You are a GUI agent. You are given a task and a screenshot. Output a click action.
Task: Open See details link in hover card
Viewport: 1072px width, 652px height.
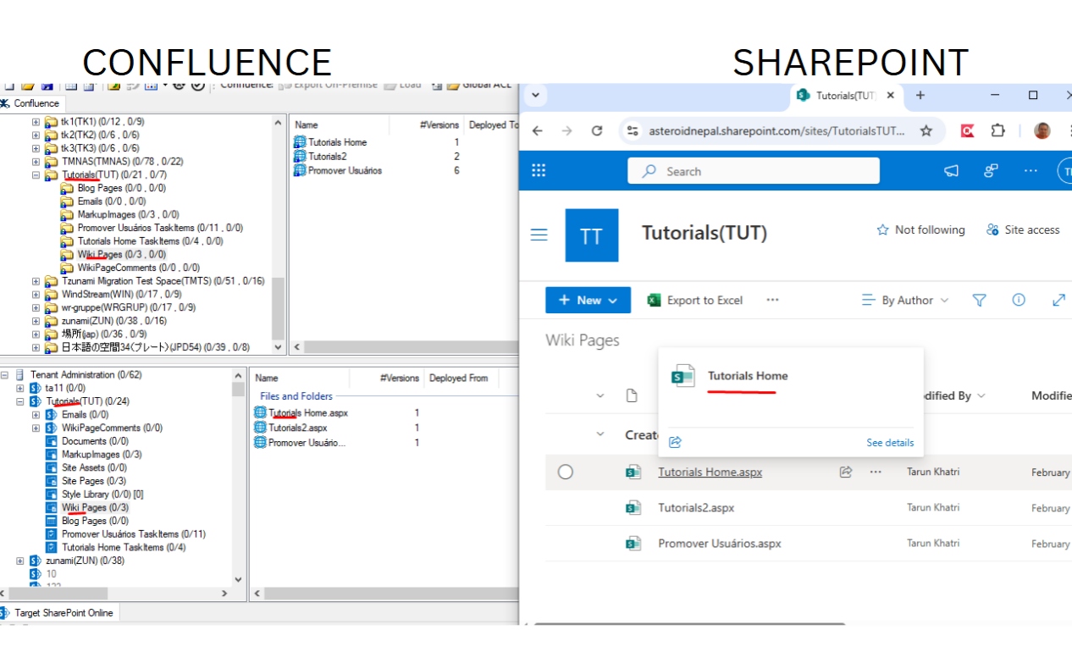(x=890, y=443)
